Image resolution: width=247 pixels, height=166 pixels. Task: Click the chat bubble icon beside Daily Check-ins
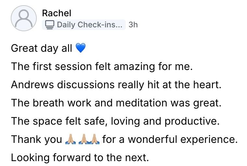coord(49,24)
